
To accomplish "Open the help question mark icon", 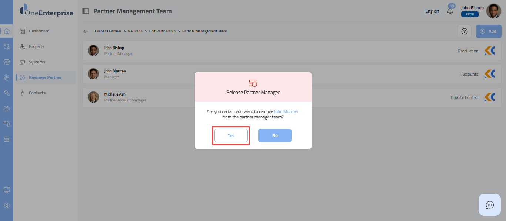I will 464,31.
